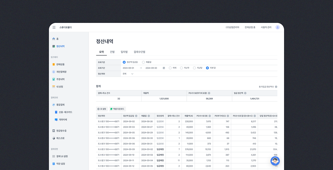333x170 pixels.
Task: Click info icon in PG부가세 (C) header
Action: click(x=228, y=116)
